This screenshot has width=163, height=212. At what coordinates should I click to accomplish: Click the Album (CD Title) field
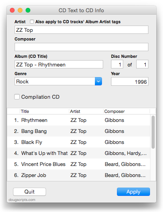pos(59,65)
